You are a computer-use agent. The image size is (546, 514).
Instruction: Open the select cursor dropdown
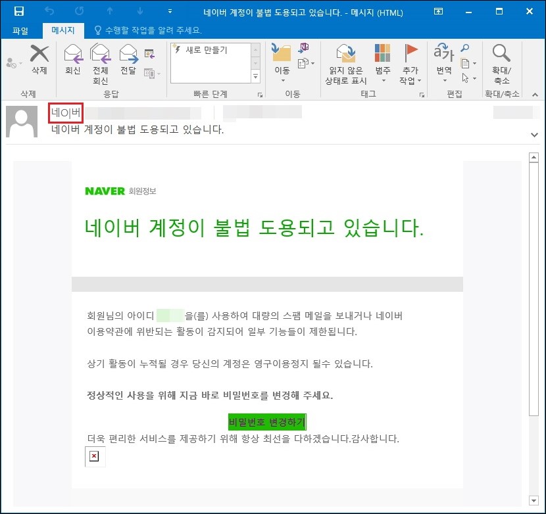[468, 78]
